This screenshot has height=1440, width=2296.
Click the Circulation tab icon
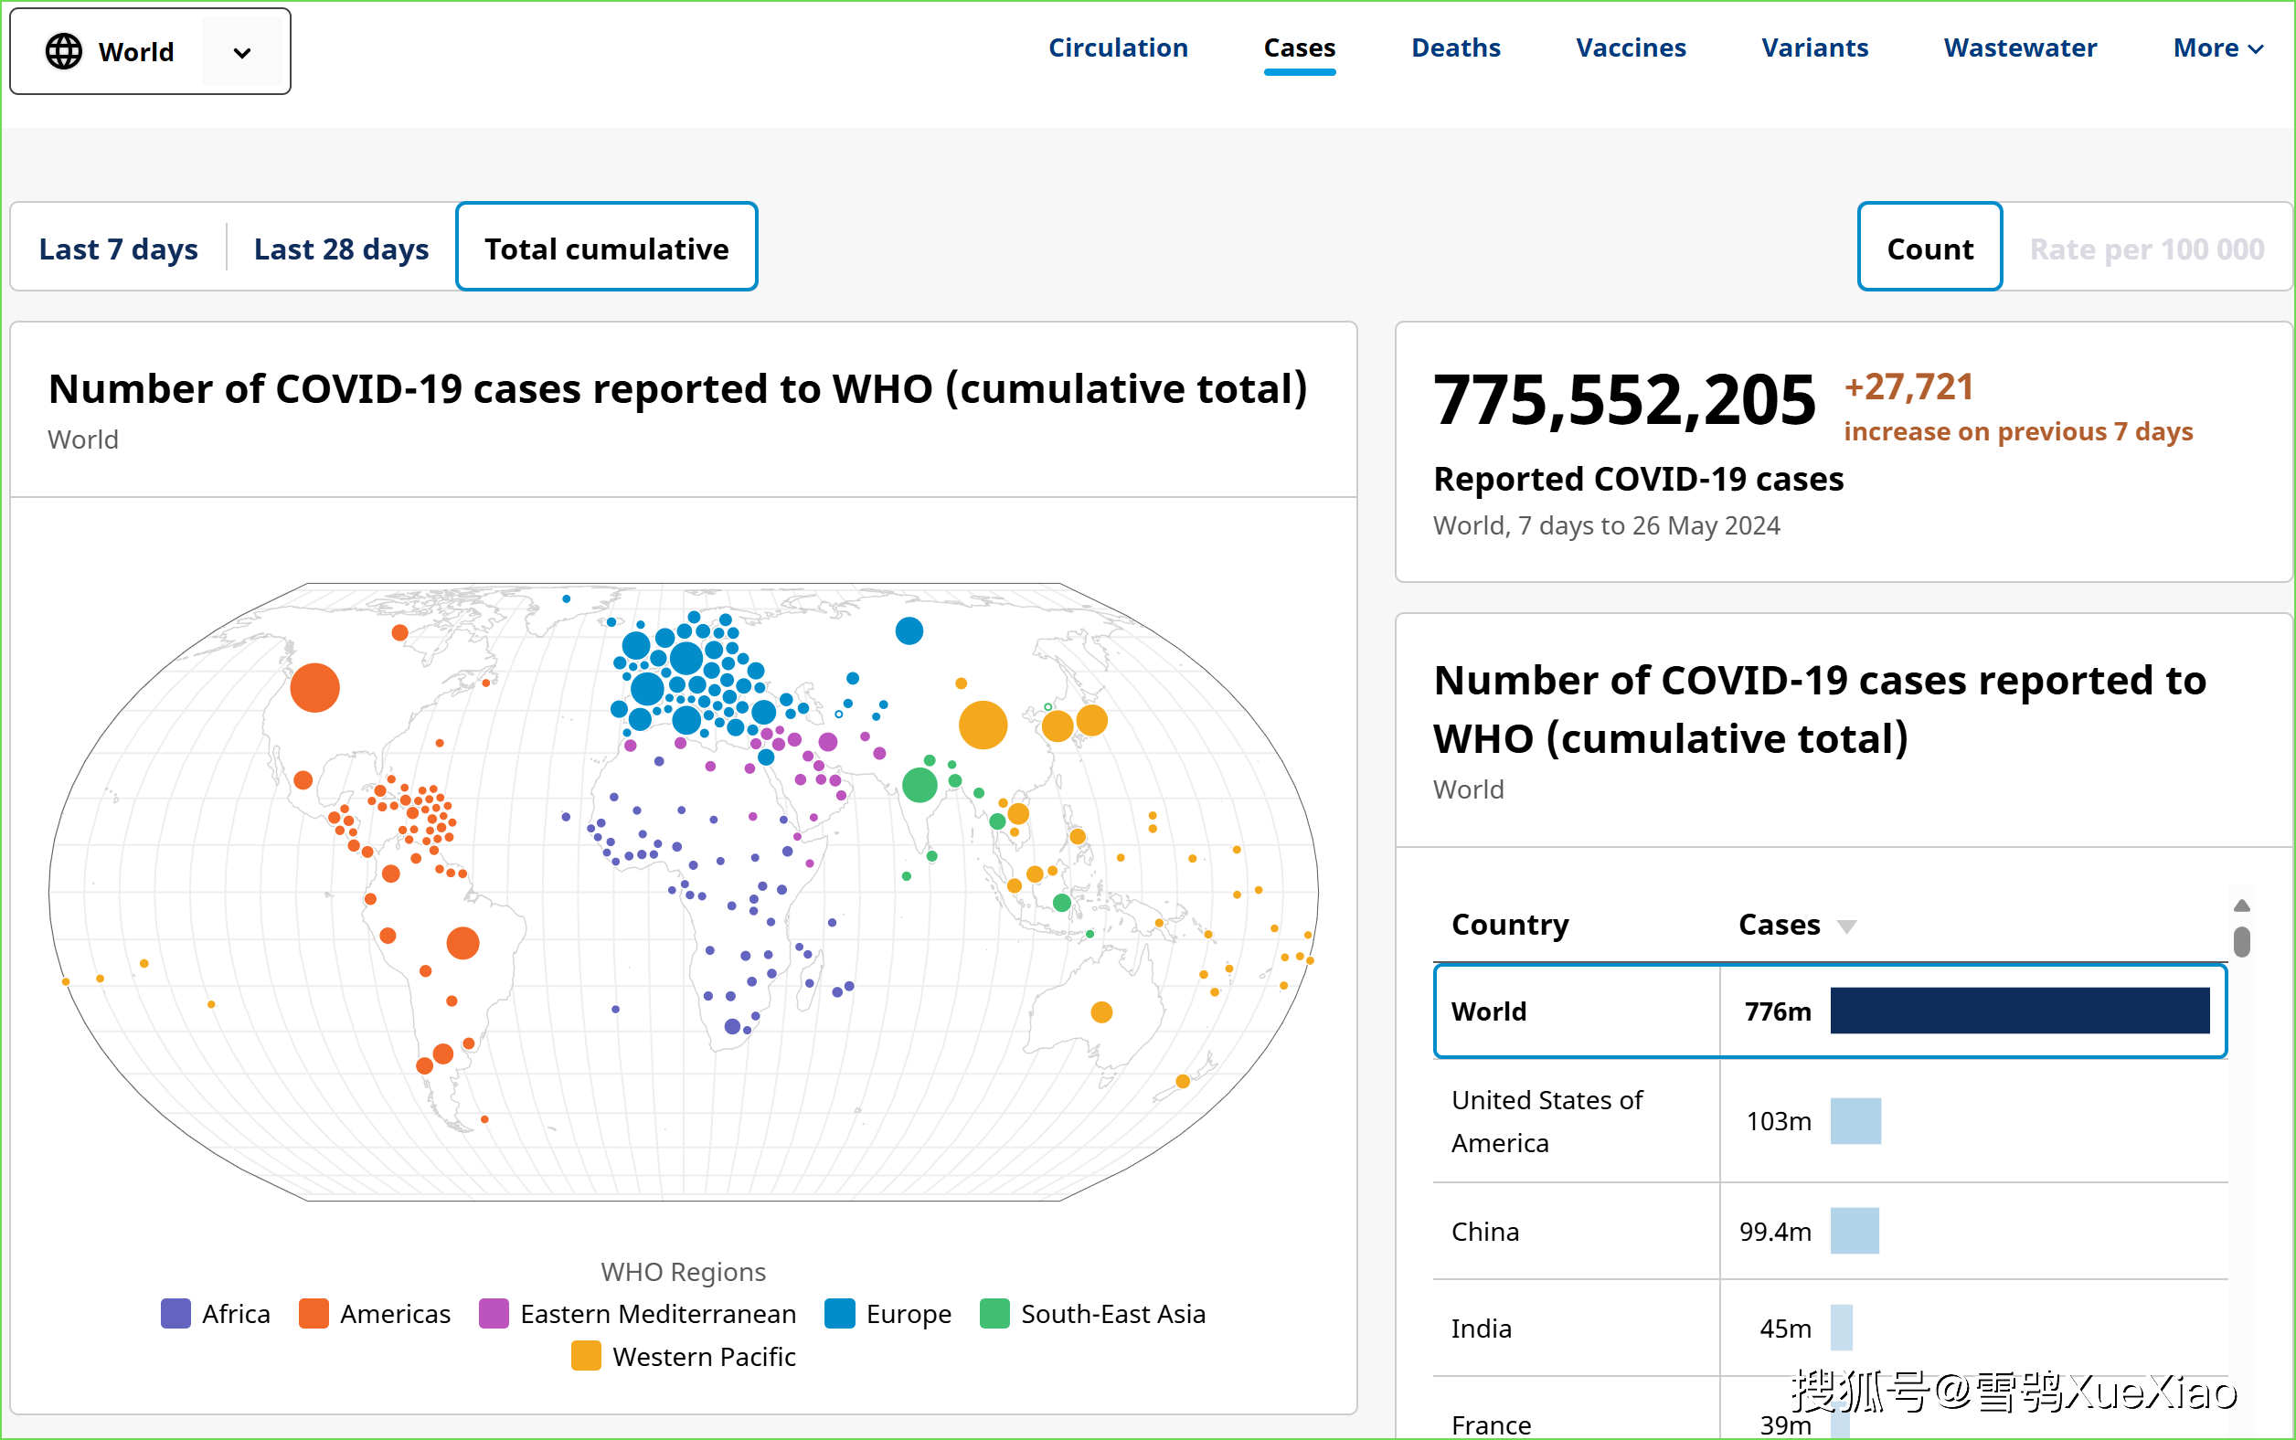click(x=1118, y=47)
